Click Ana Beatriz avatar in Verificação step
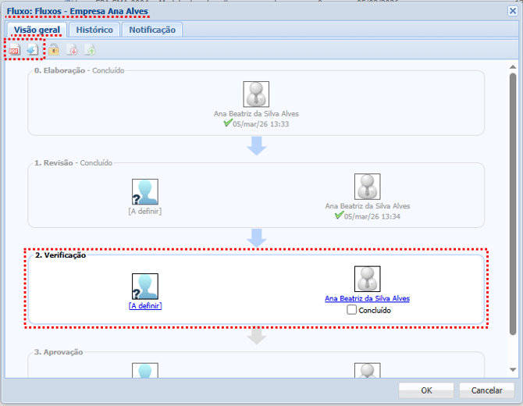This screenshot has width=523, height=406. pyautogui.click(x=367, y=280)
